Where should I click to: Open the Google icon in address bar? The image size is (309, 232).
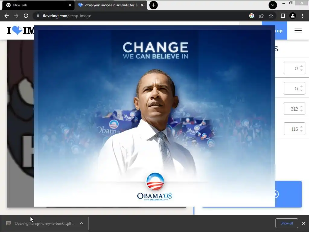(x=251, y=16)
